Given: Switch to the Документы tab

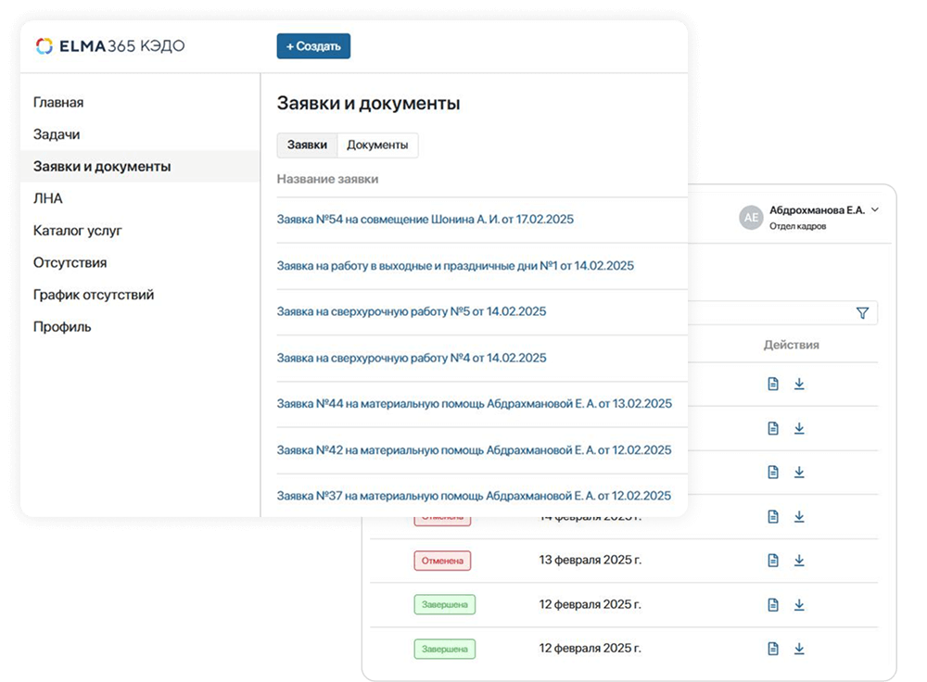Looking at the screenshot, I should (x=377, y=145).
